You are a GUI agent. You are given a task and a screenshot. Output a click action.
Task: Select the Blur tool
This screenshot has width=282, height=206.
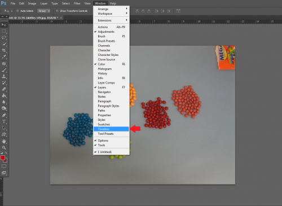[4, 102]
